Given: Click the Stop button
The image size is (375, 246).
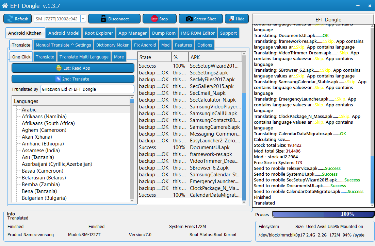Looking at the screenshot, I should (160, 19).
